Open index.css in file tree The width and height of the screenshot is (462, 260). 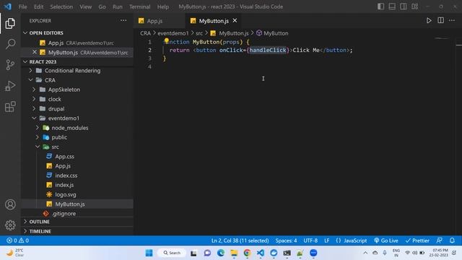pyautogui.click(x=77, y=175)
